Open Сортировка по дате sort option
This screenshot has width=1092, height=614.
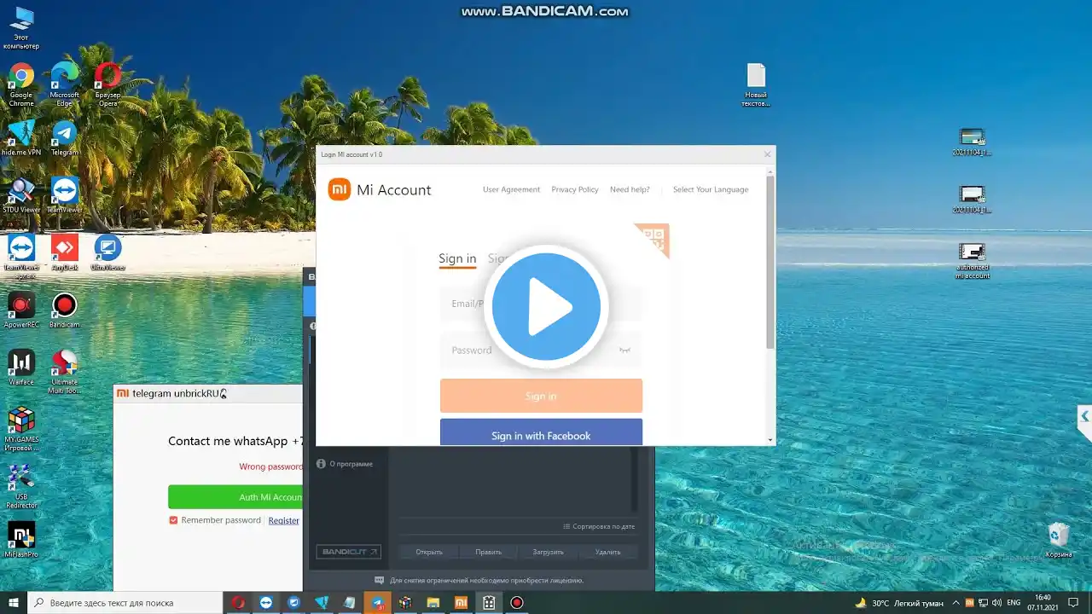tap(599, 526)
